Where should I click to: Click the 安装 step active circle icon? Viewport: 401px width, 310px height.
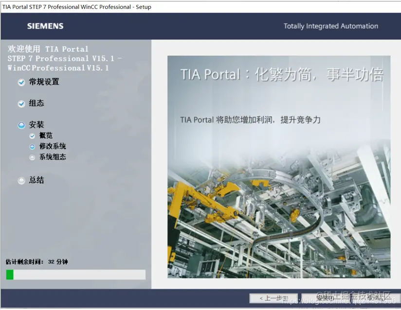pos(21,125)
